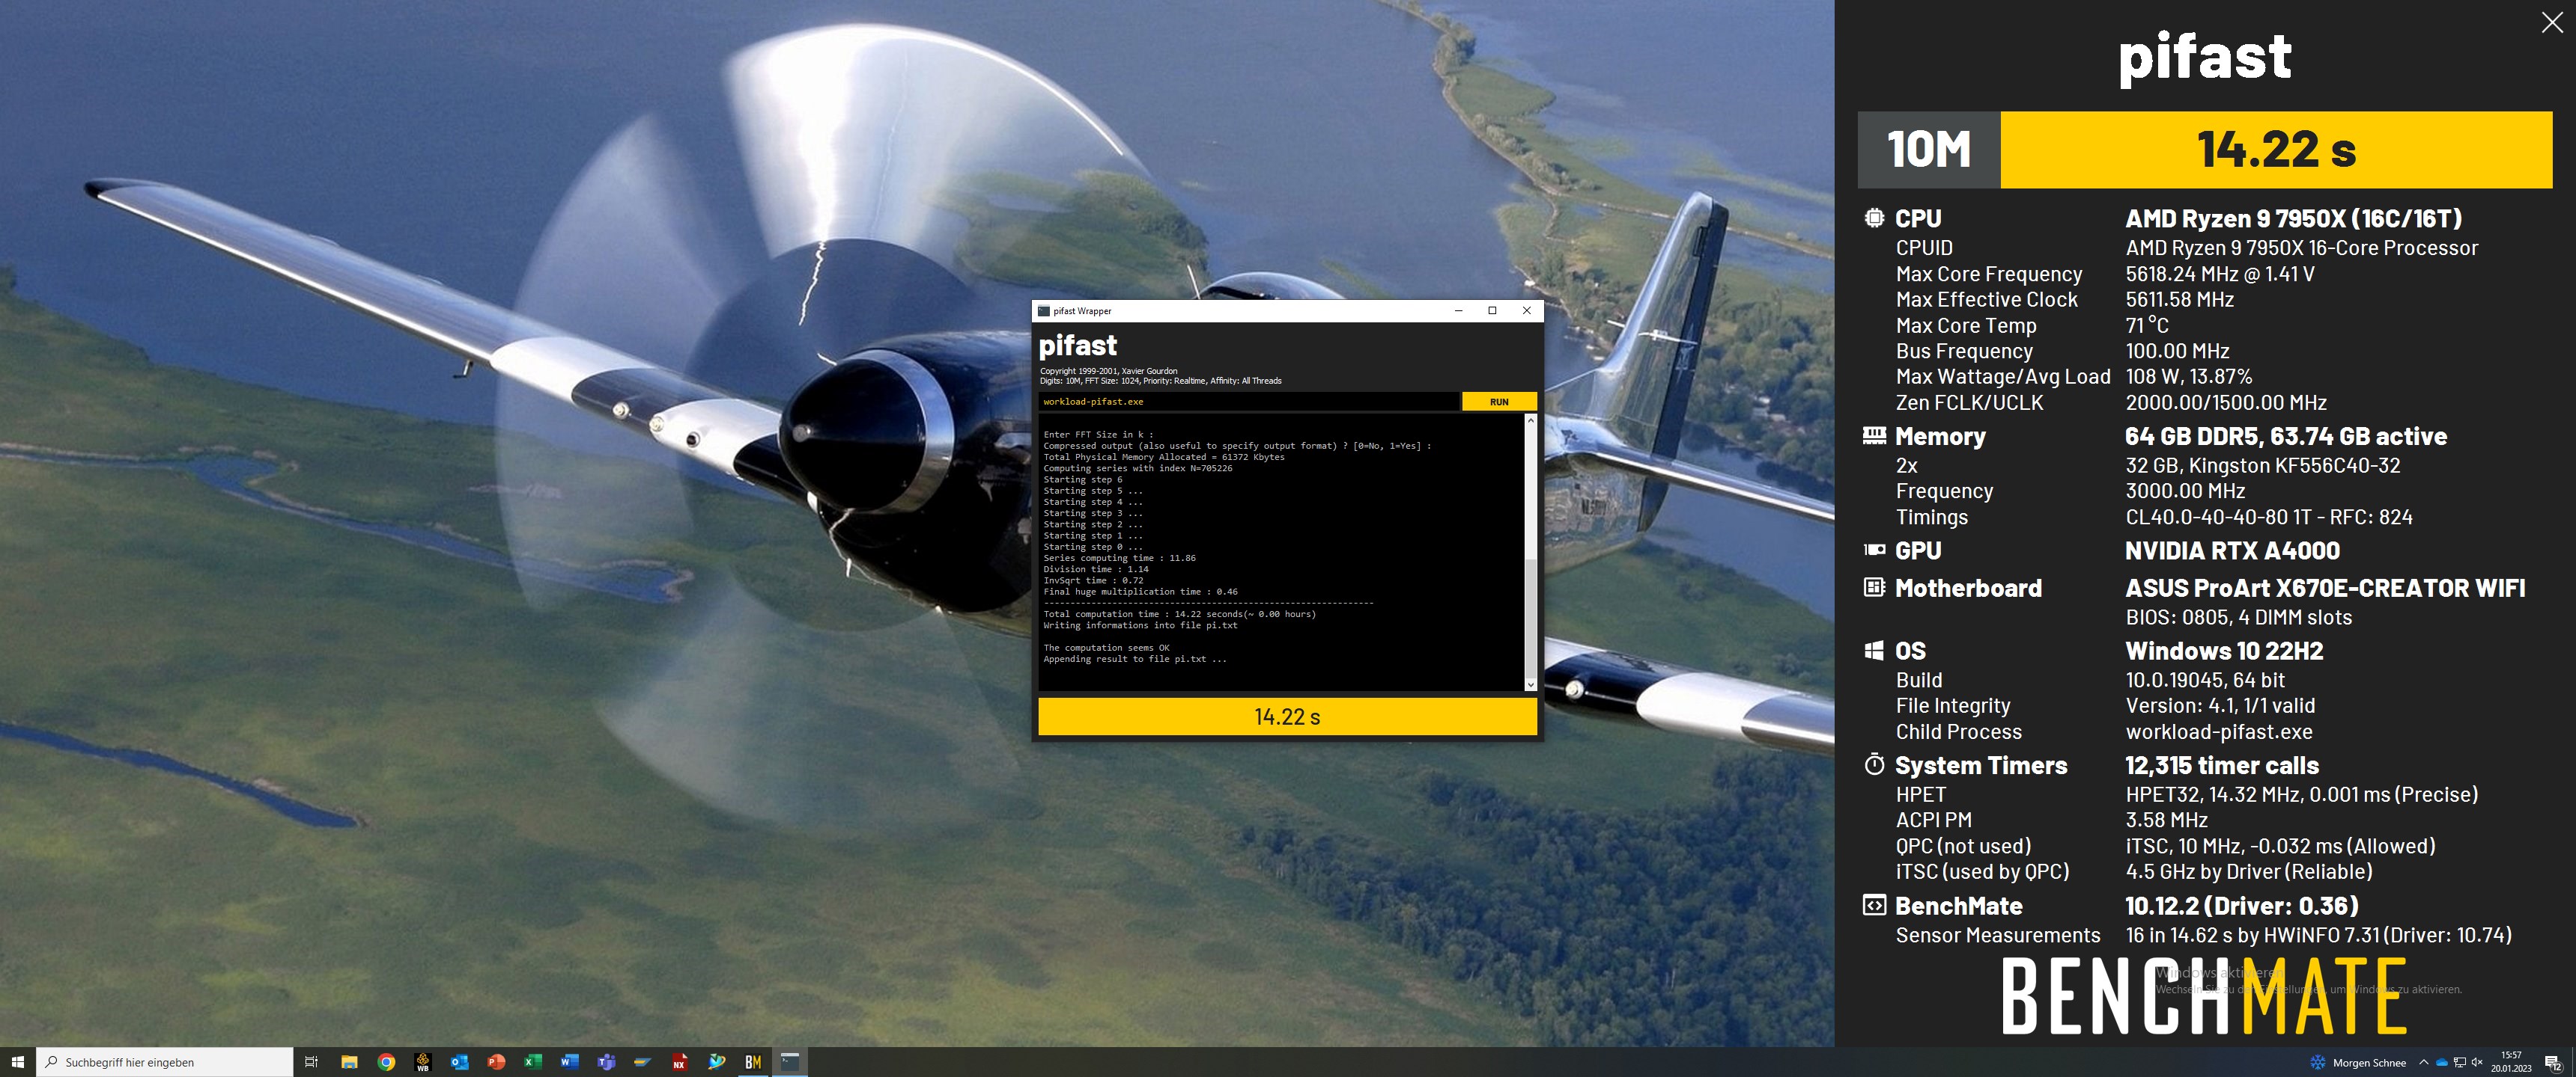Minimize the pifast Wrapper window
Viewport: 2576px width, 1077px height.
click(x=1458, y=310)
